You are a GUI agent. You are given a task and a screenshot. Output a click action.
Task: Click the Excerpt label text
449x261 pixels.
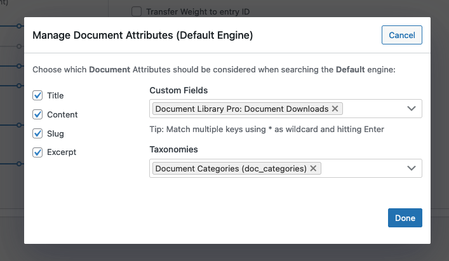(62, 152)
